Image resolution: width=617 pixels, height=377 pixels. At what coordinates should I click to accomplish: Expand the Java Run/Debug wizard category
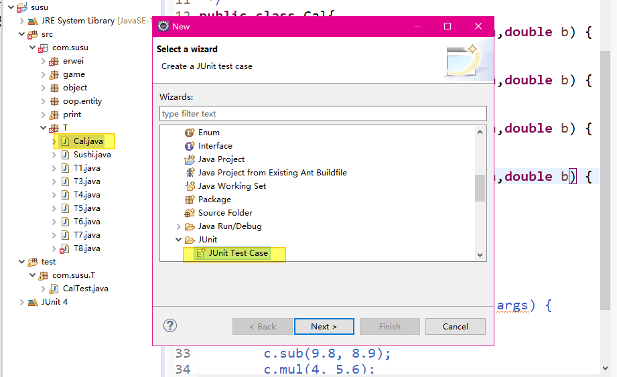(179, 226)
